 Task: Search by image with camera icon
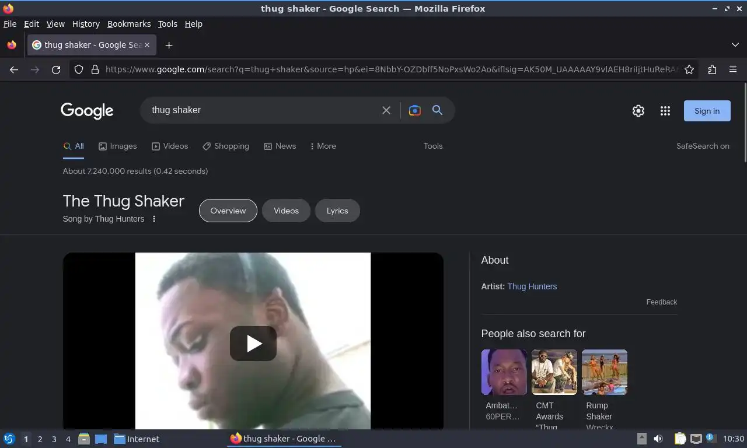pos(414,110)
